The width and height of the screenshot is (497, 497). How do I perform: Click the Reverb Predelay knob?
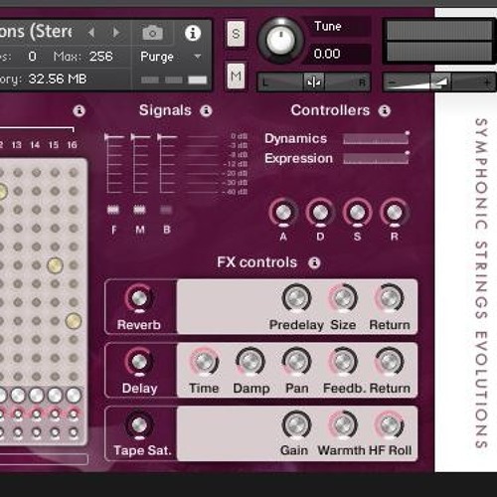(296, 297)
